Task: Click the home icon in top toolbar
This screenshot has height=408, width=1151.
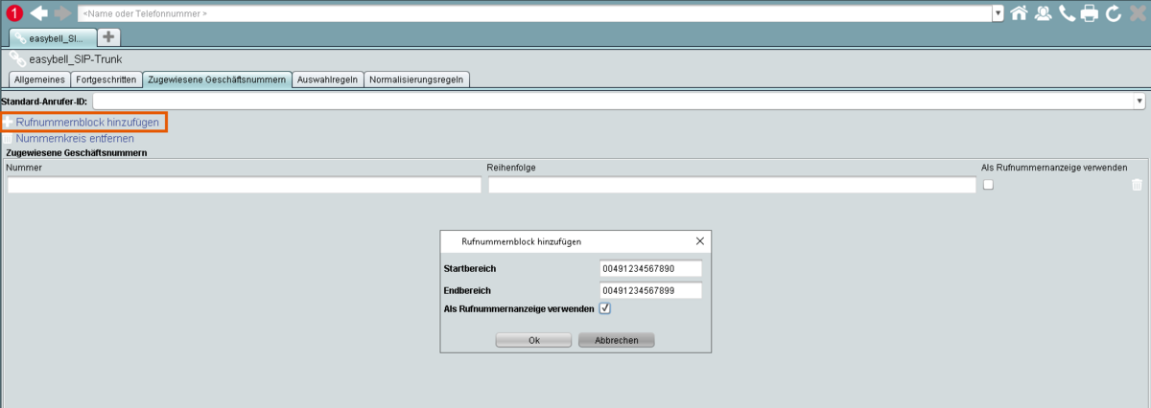Action: click(x=1019, y=13)
